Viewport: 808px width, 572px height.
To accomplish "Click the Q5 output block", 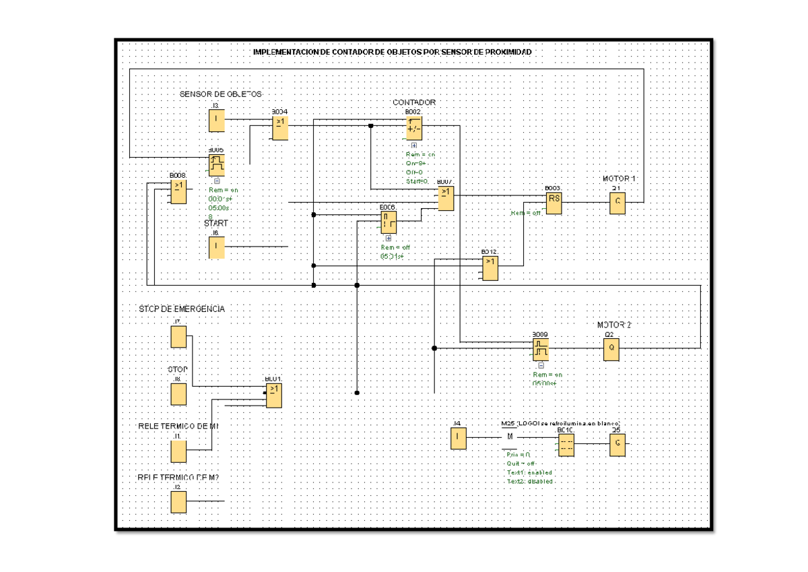I will pos(617,445).
